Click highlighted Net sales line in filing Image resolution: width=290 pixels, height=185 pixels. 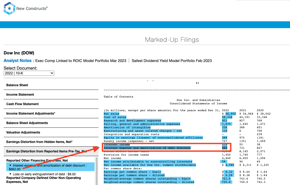tap(111, 114)
